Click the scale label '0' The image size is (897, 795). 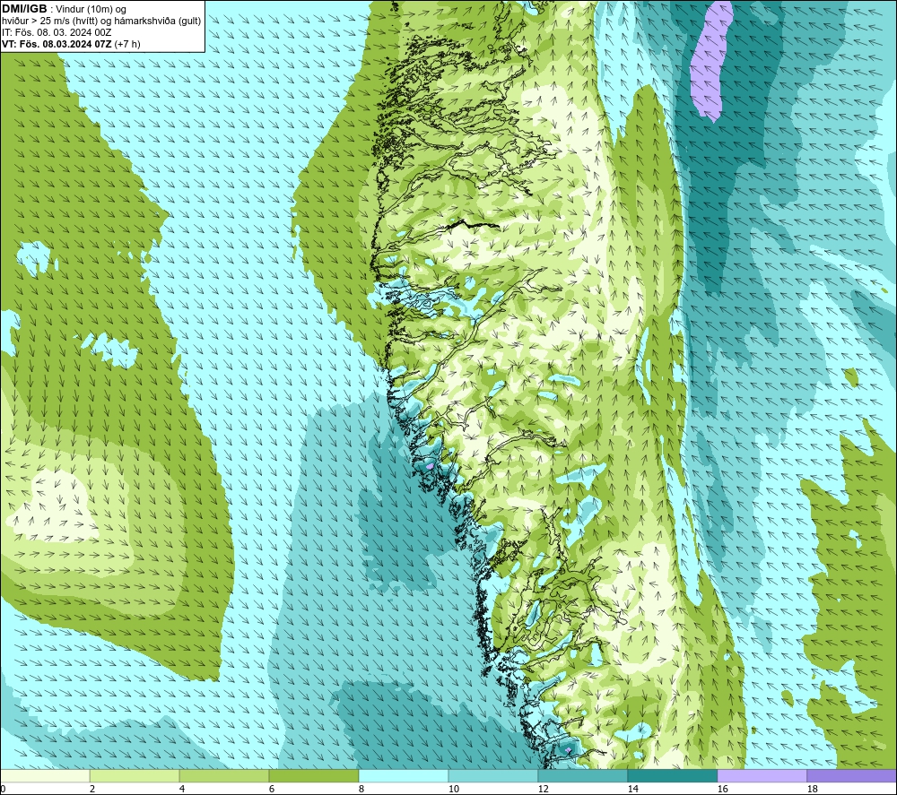[4, 790]
